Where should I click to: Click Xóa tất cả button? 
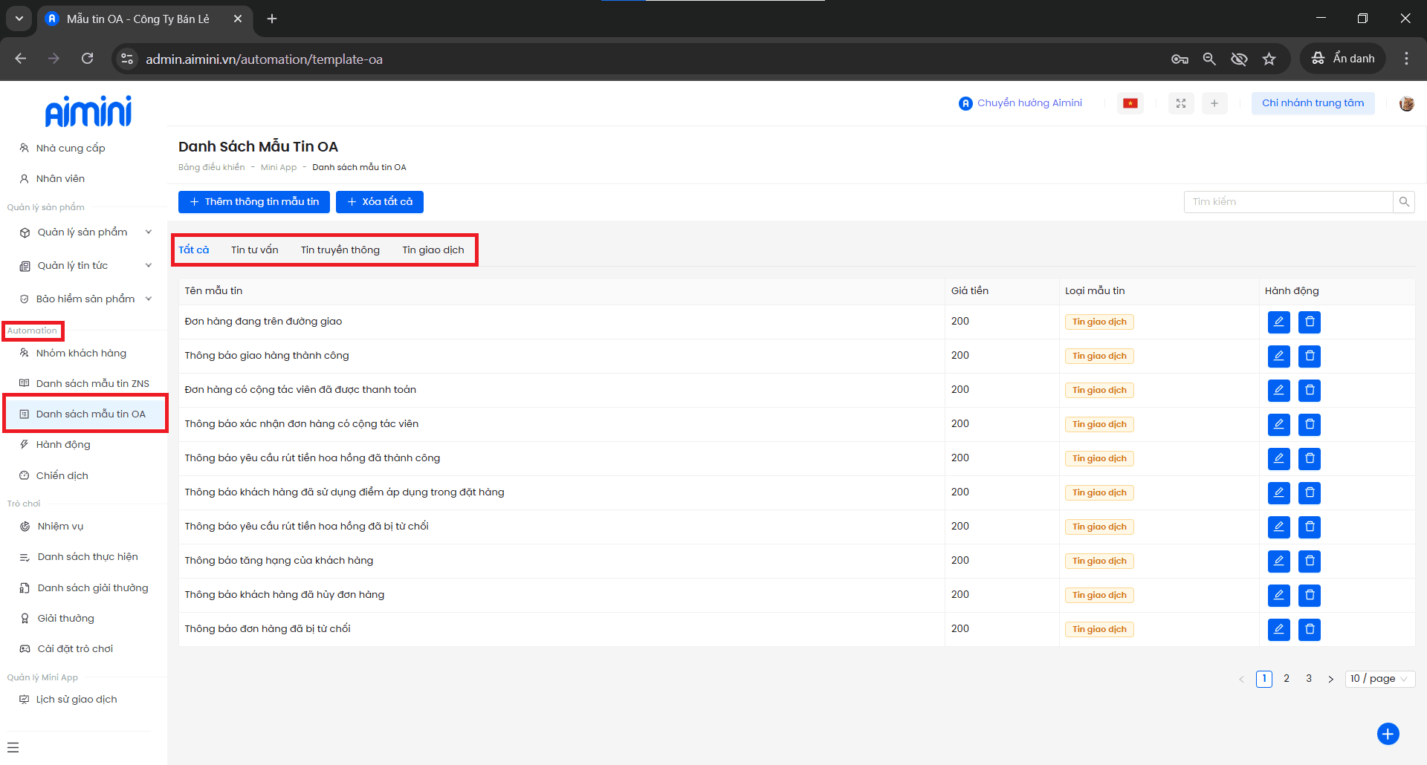coord(379,202)
